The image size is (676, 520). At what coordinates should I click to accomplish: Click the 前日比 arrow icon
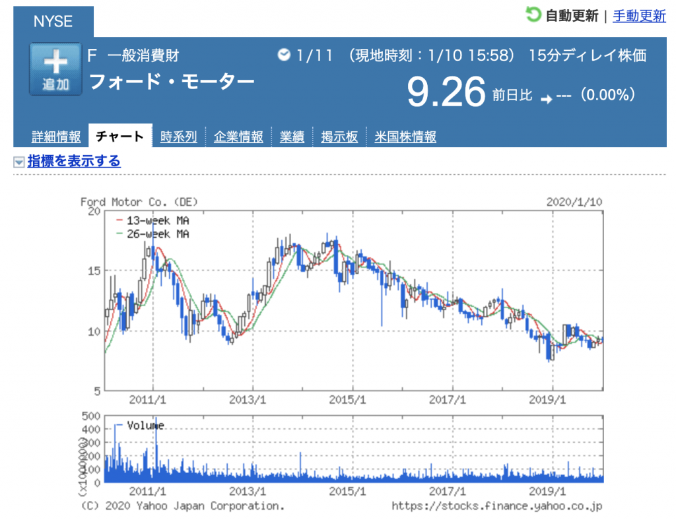tap(546, 100)
